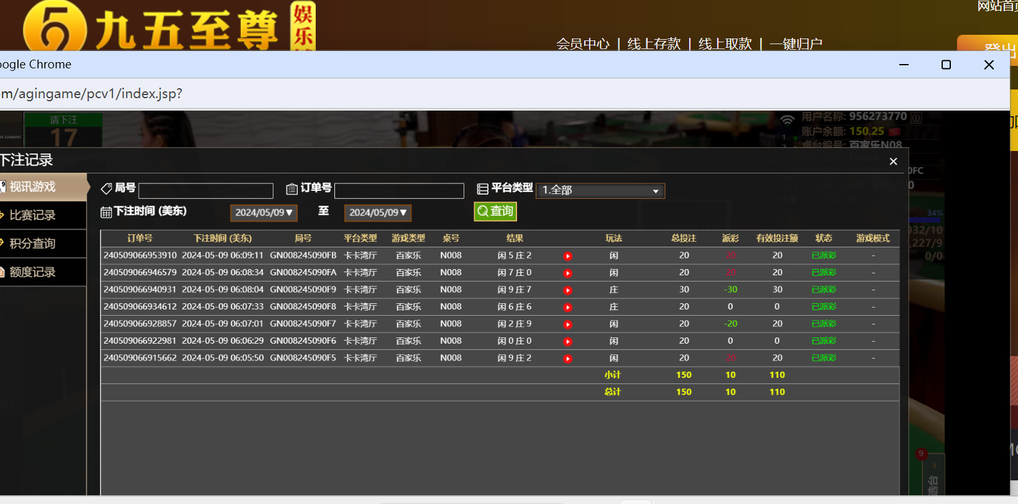Click the 订单号 column header
The width and height of the screenshot is (1018, 504).
click(x=140, y=239)
